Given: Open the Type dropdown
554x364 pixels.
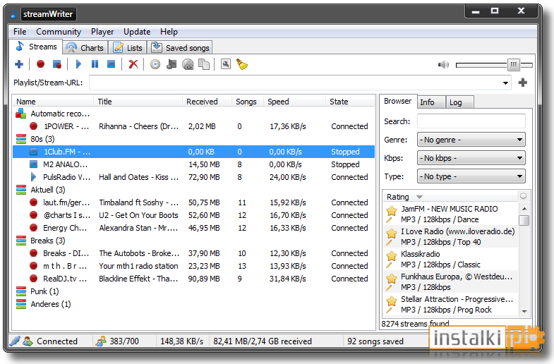Looking at the screenshot, I should point(471,176).
